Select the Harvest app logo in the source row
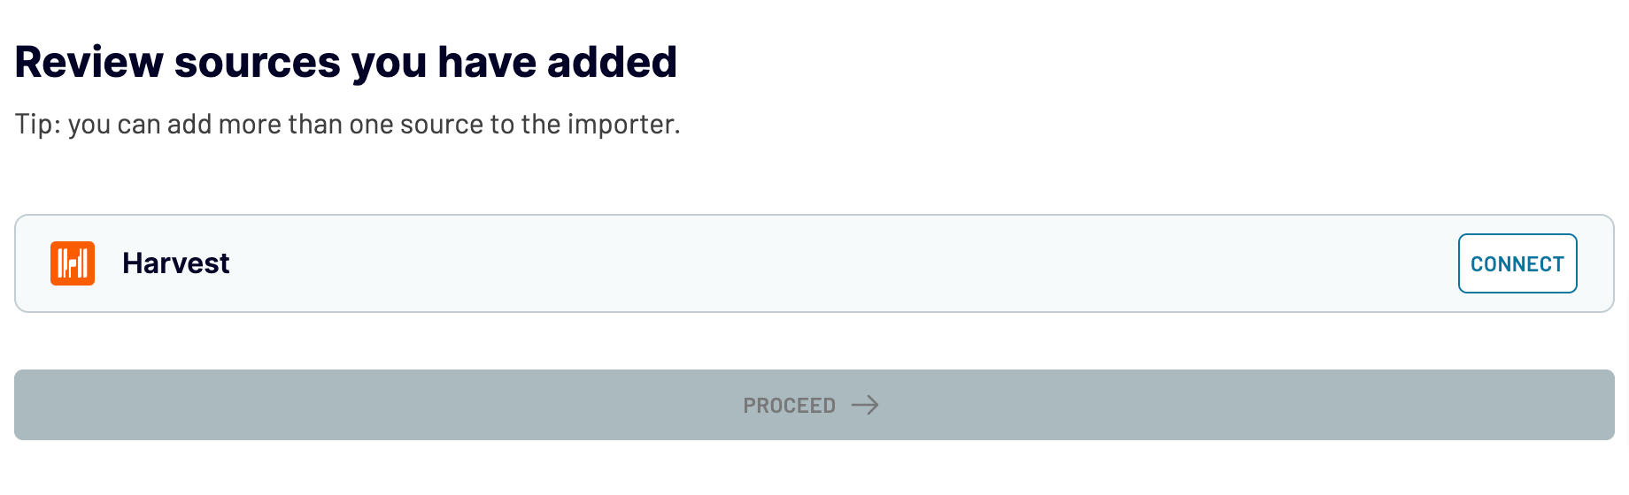 pyautogui.click(x=73, y=263)
